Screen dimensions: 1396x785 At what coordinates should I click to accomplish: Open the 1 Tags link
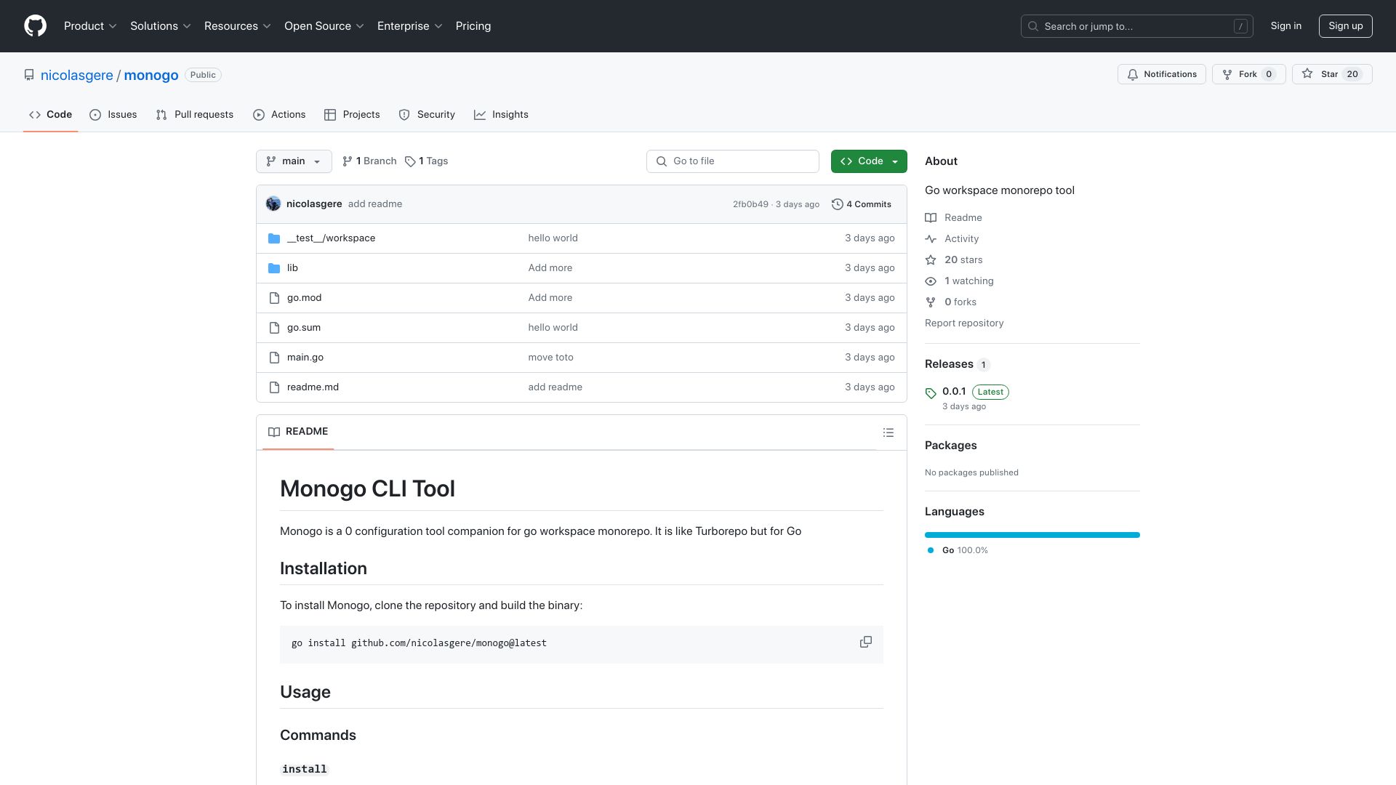426,161
